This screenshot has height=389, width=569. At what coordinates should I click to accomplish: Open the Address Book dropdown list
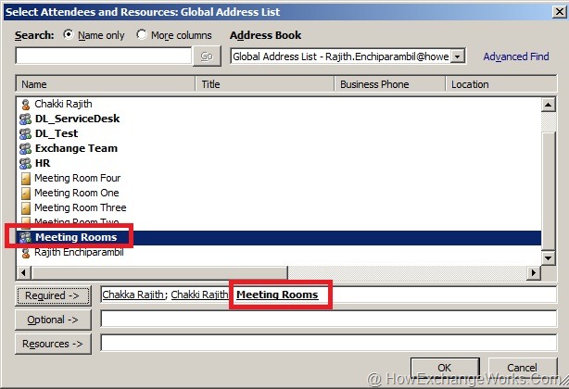(458, 56)
